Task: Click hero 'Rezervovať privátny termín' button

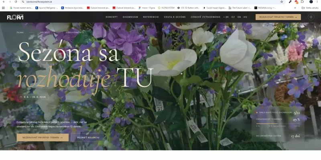Action: [43, 138]
